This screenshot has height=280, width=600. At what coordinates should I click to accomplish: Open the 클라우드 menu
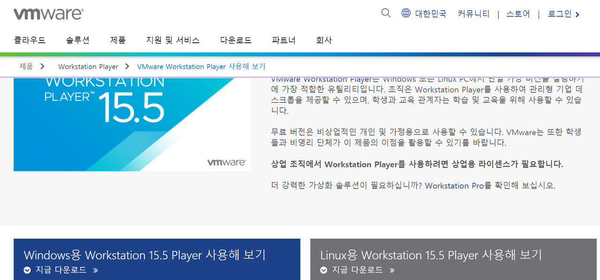pyautogui.click(x=30, y=40)
